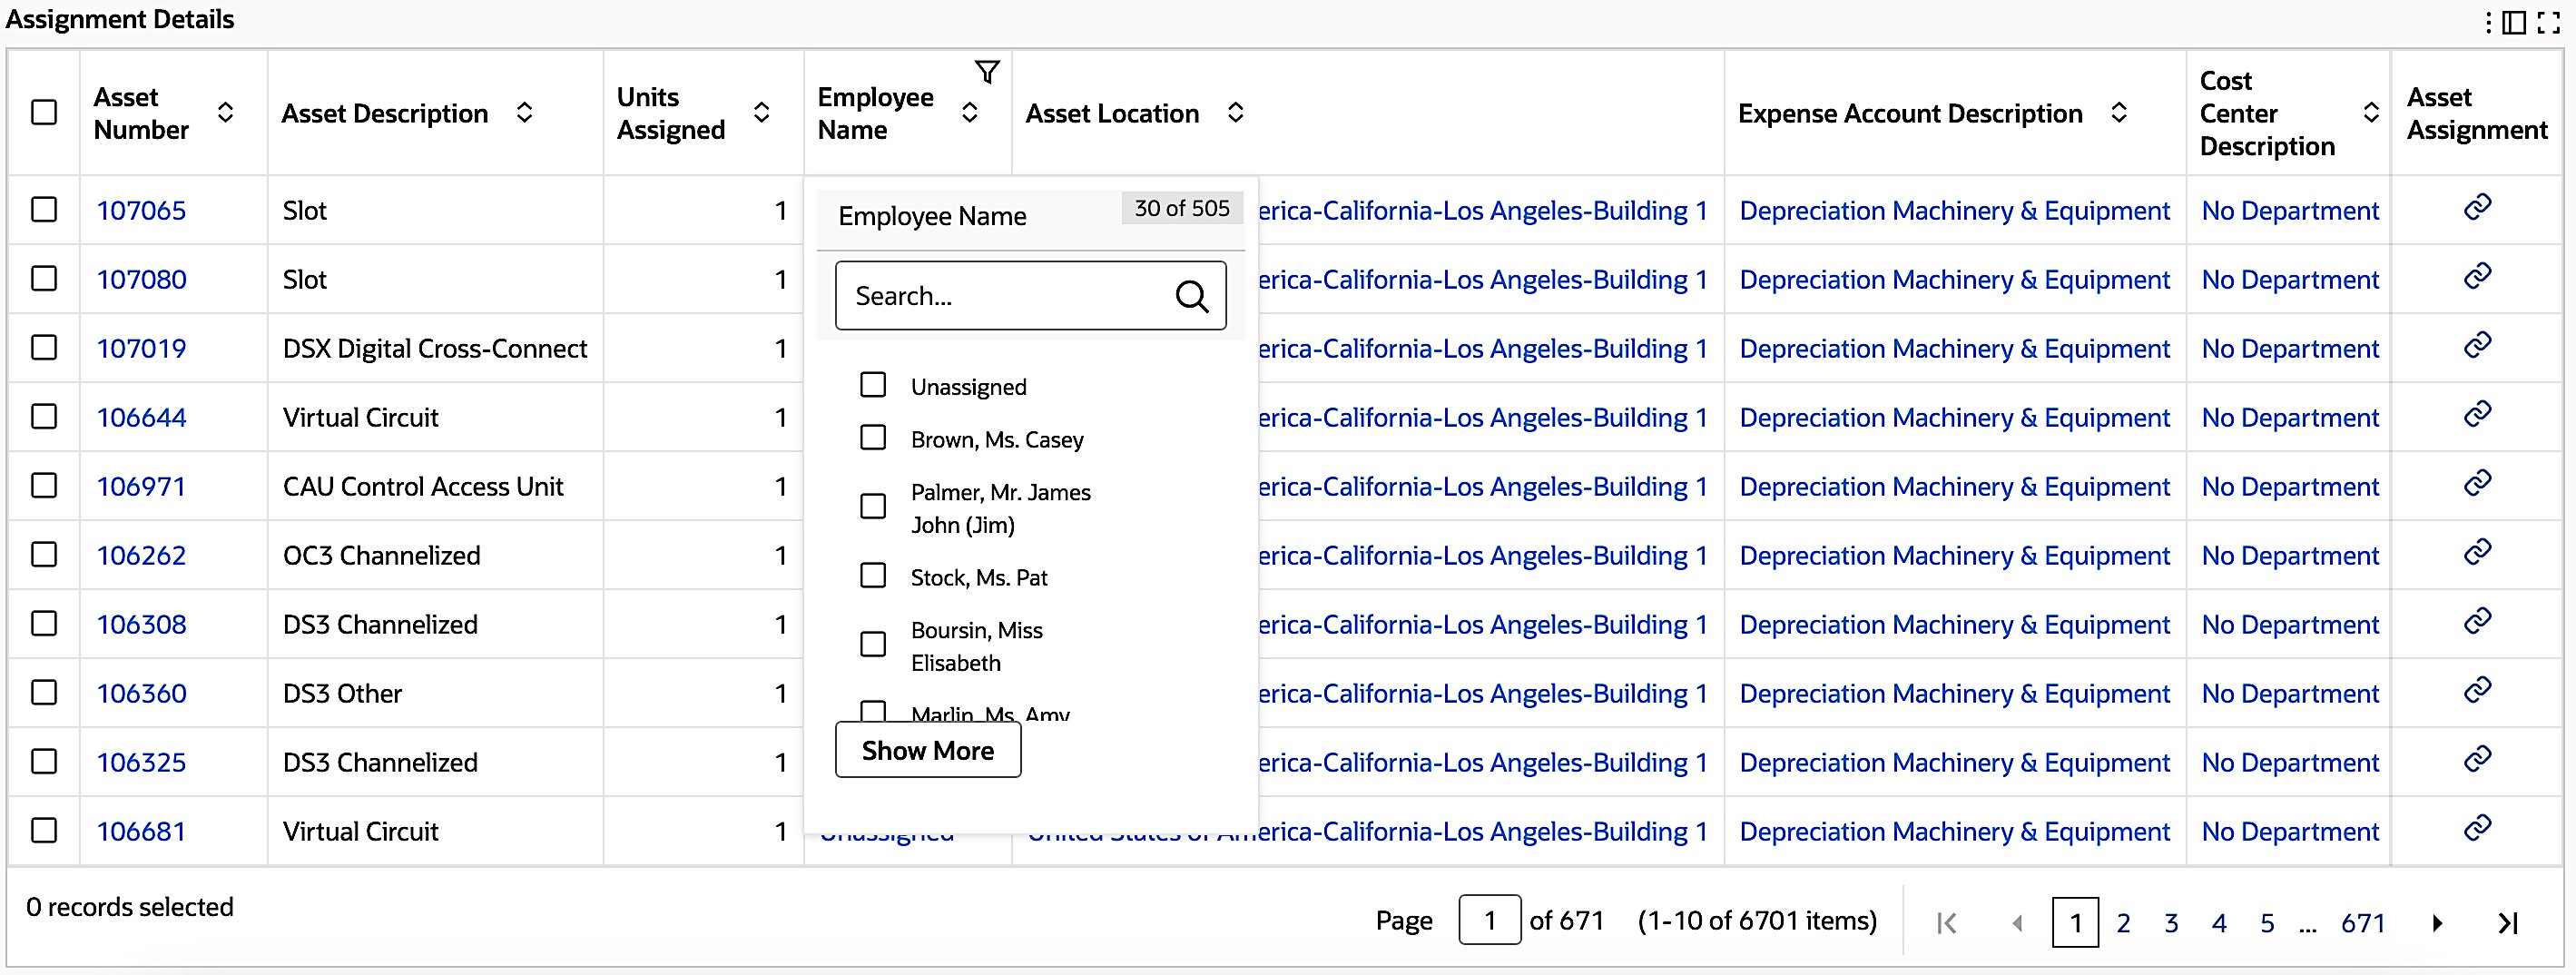The height and width of the screenshot is (975, 2576).
Task: Open asset assignment link icon for asset 106971
Action: click(2477, 483)
